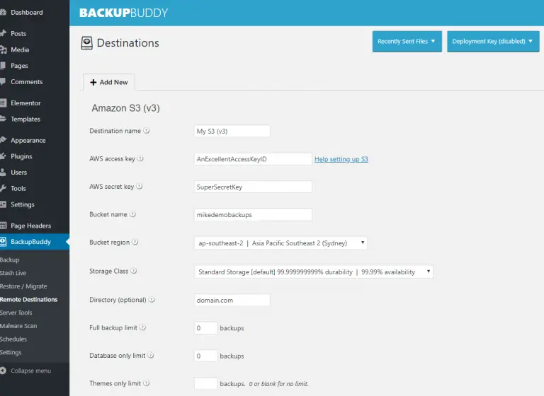Open Schedules submenu item
544x396 pixels.
tap(13, 339)
